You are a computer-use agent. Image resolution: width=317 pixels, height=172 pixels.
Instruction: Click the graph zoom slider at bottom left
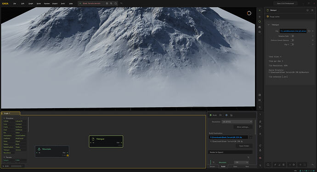(x=16, y=166)
